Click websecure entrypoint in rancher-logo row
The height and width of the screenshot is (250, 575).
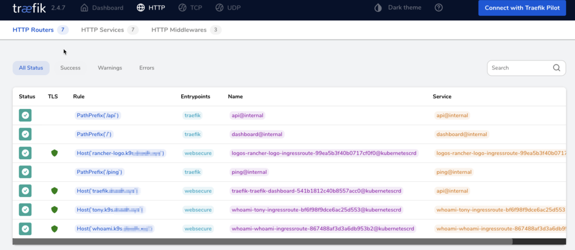pyautogui.click(x=198, y=153)
